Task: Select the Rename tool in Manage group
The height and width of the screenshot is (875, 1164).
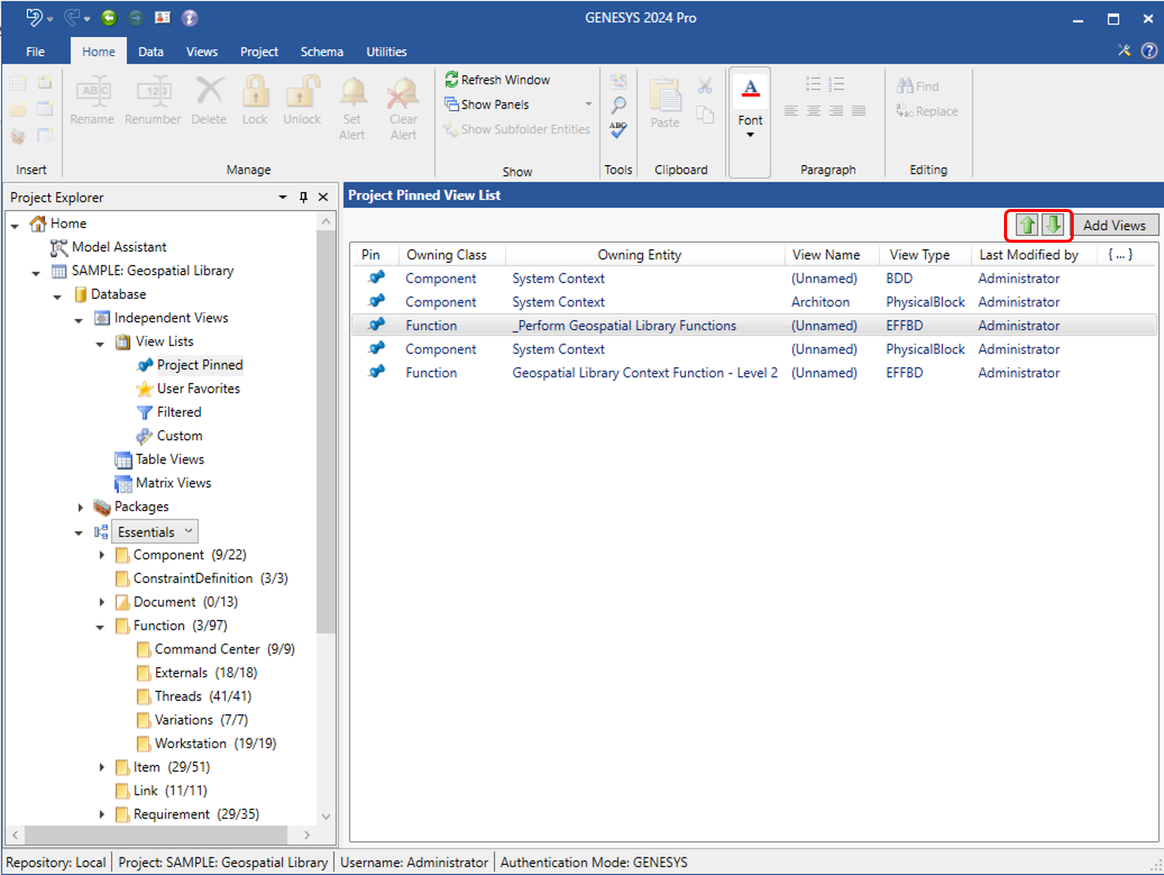Action: click(x=92, y=100)
